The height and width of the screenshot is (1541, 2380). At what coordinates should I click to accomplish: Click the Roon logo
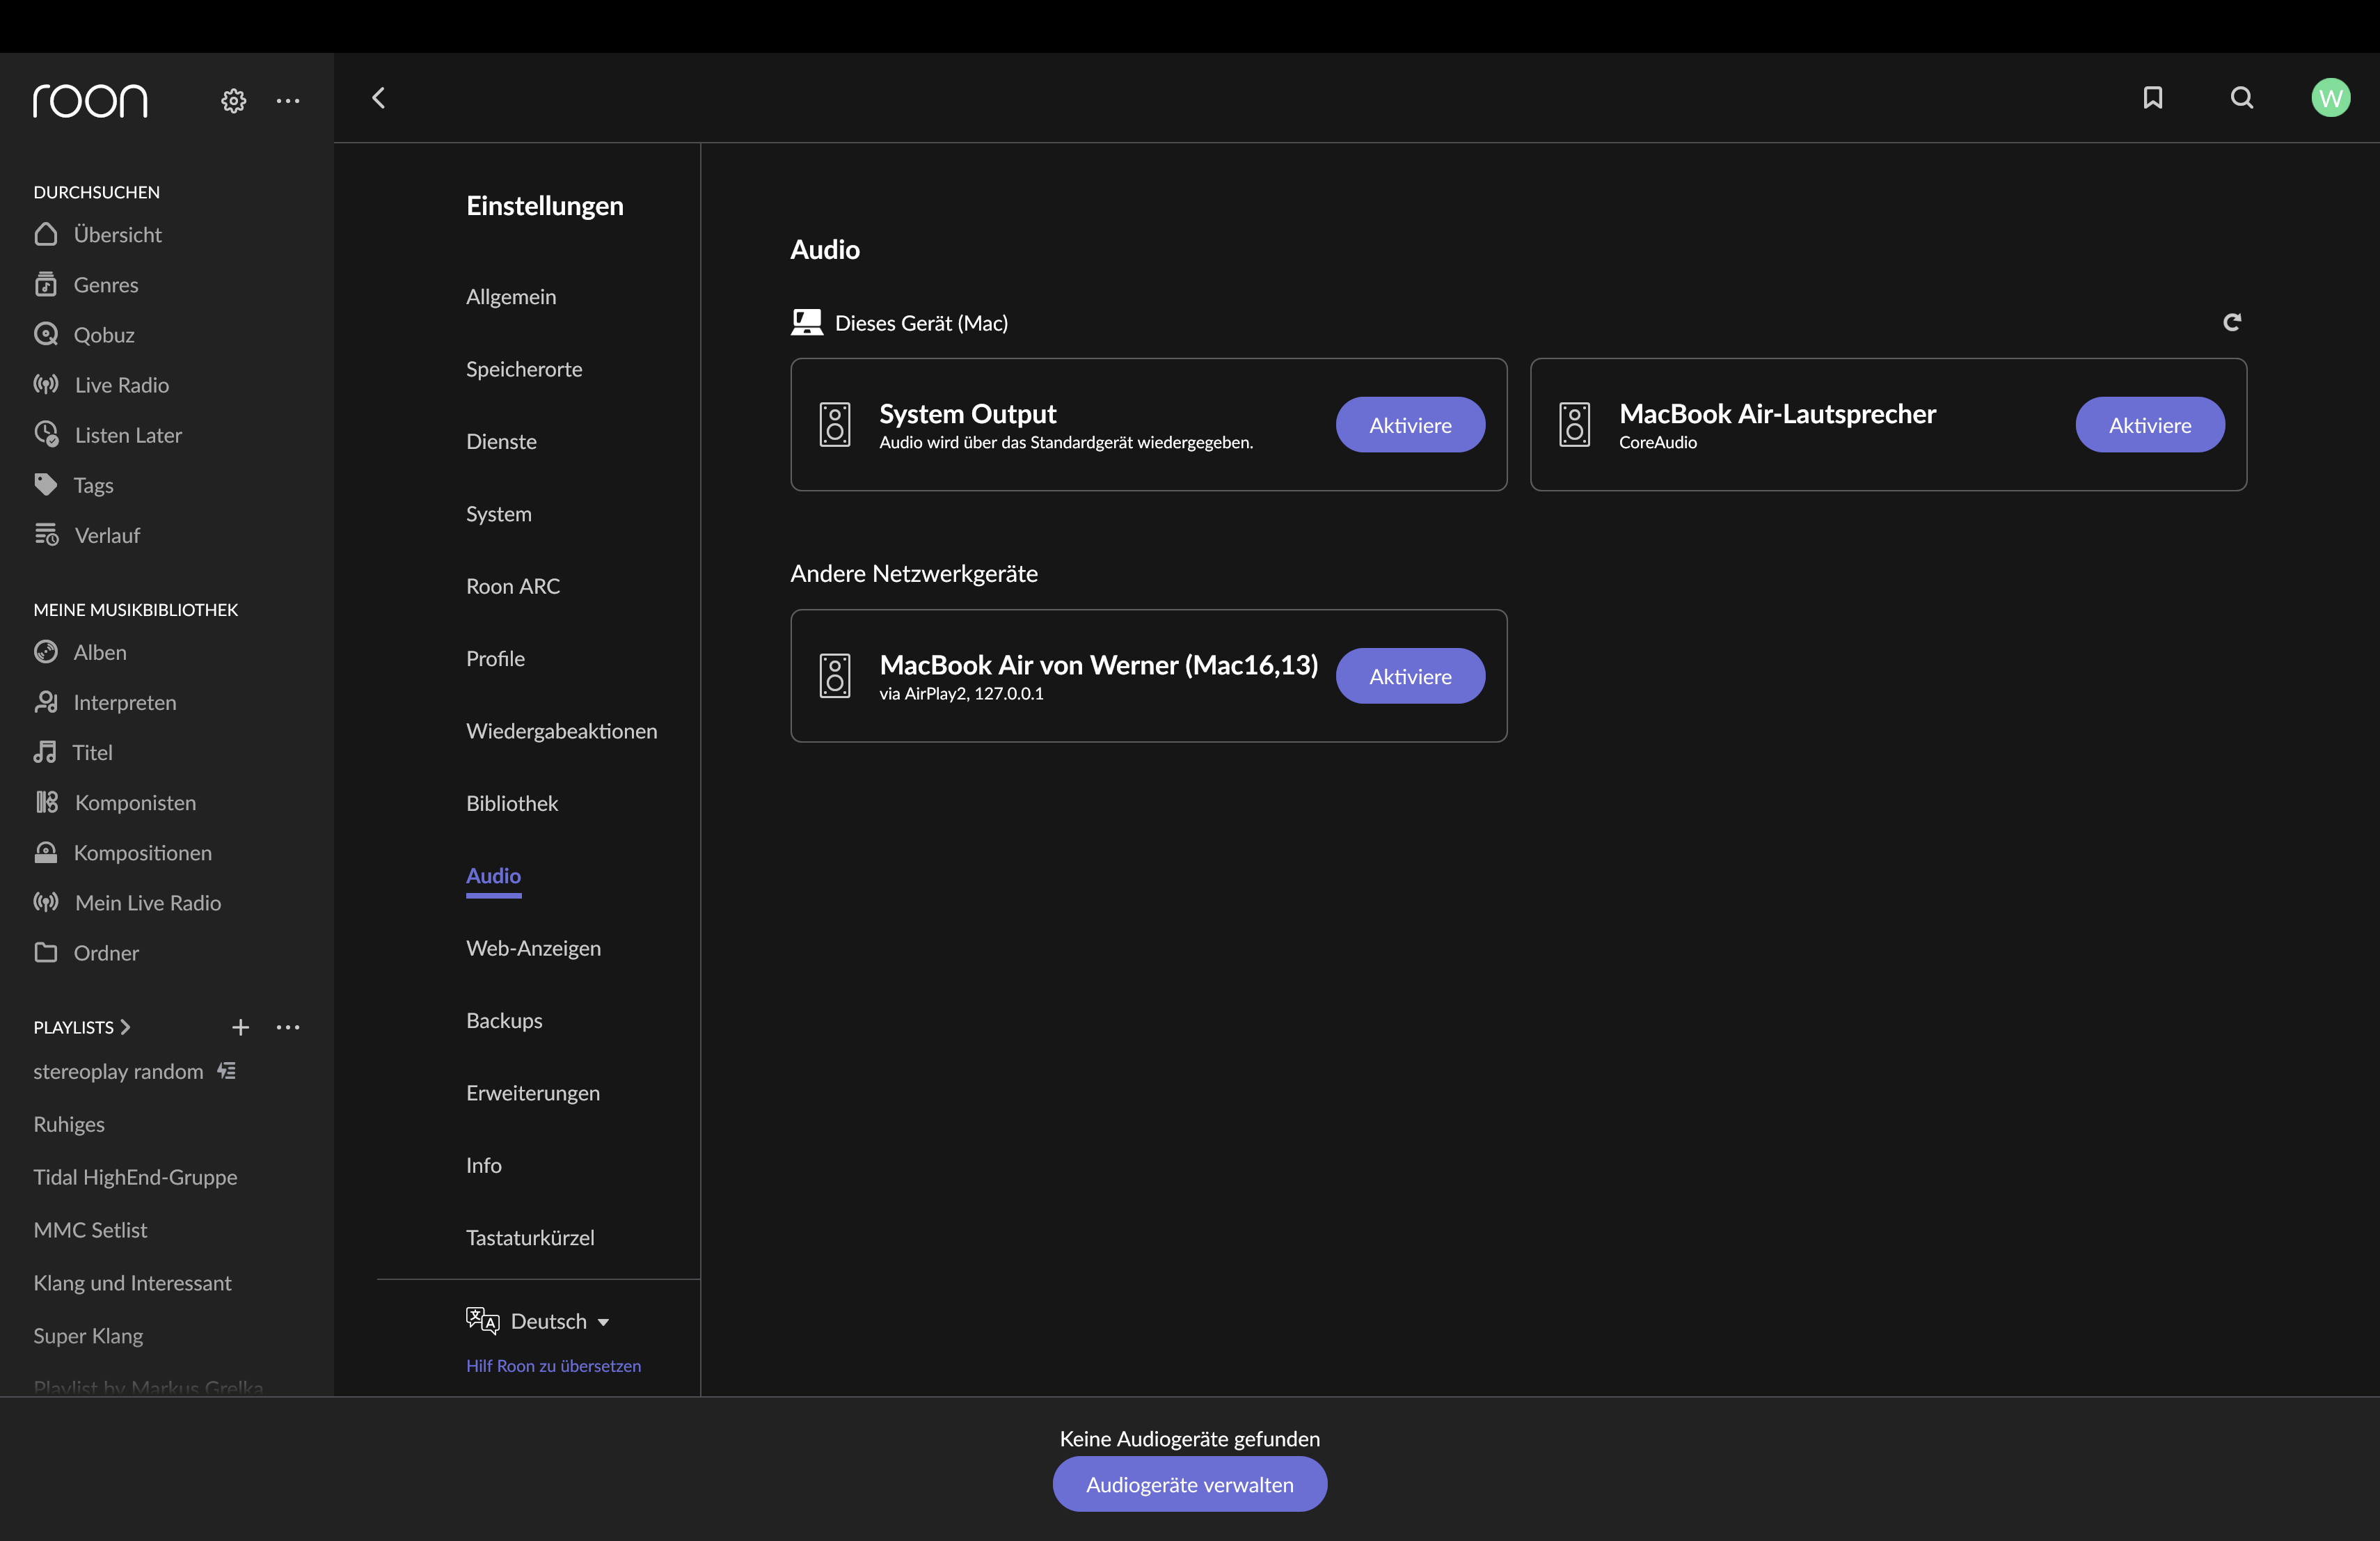pos(90,100)
